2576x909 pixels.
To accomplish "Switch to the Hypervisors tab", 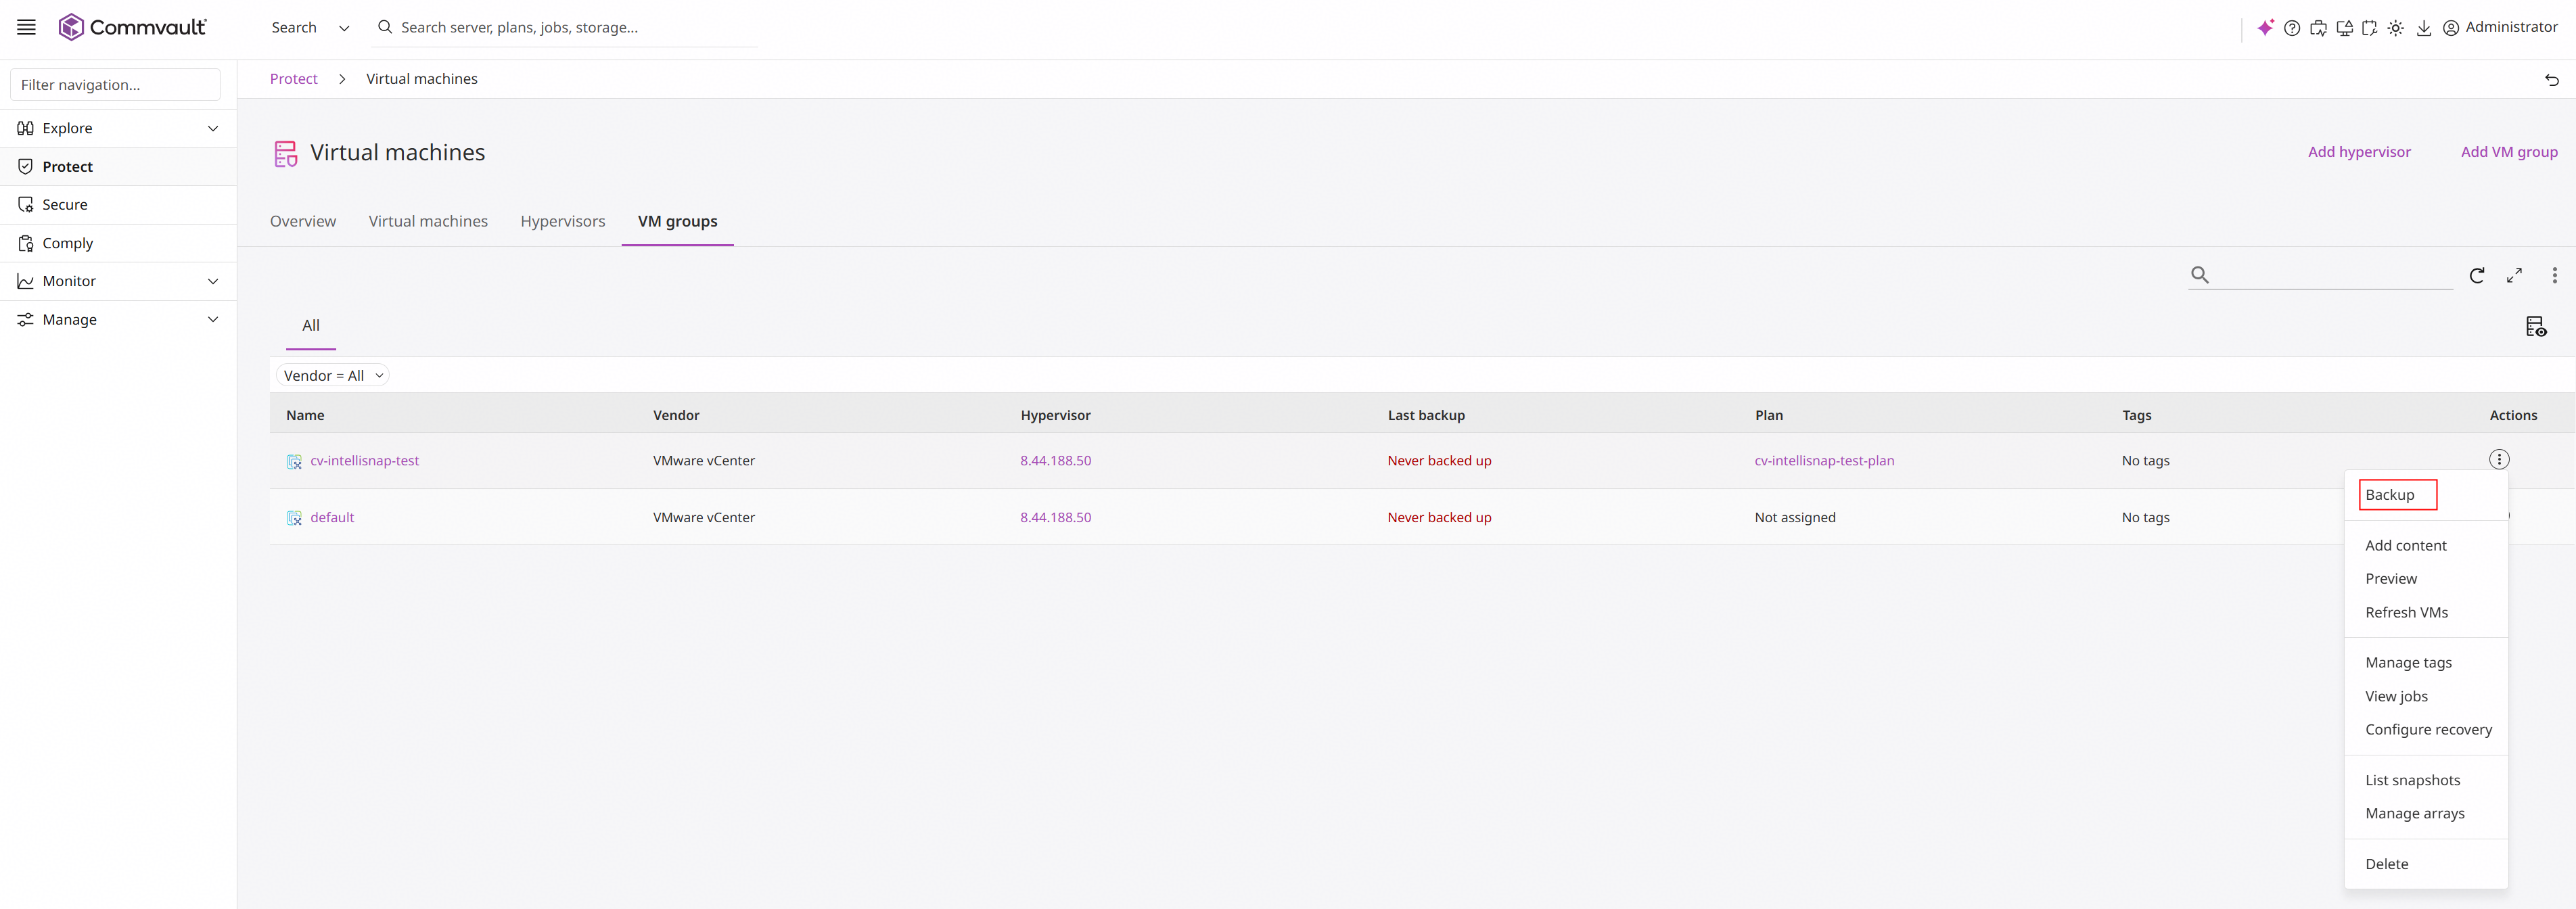I will [563, 221].
